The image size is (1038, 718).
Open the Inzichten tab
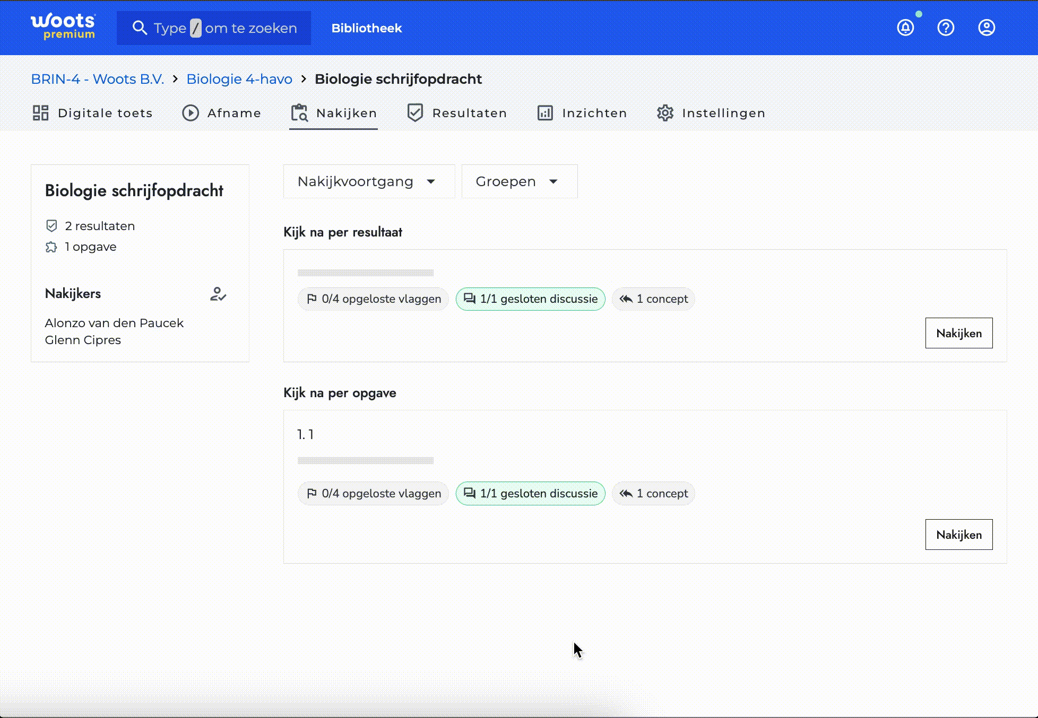582,113
